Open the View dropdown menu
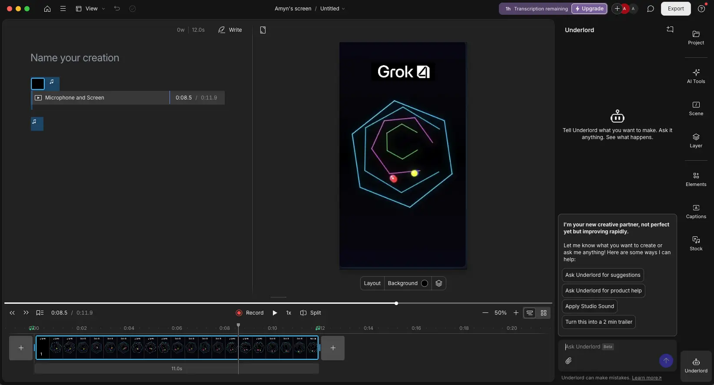 point(90,9)
